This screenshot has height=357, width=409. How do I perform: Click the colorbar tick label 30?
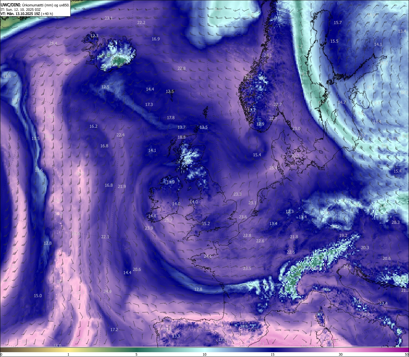click(x=341, y=354)
